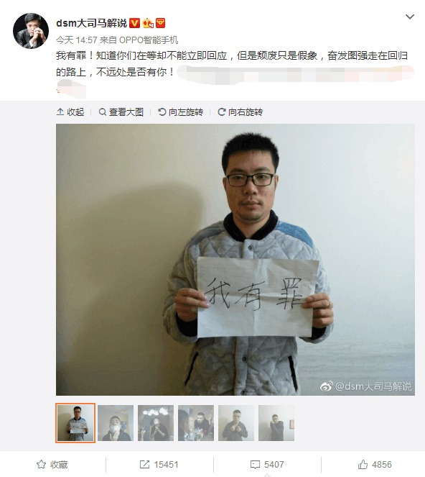This screenshot has width=425, height=477.
Task: Click the dsm大司马解说 profile avatar
Action: pyautogui.click(x=31, y=31)
